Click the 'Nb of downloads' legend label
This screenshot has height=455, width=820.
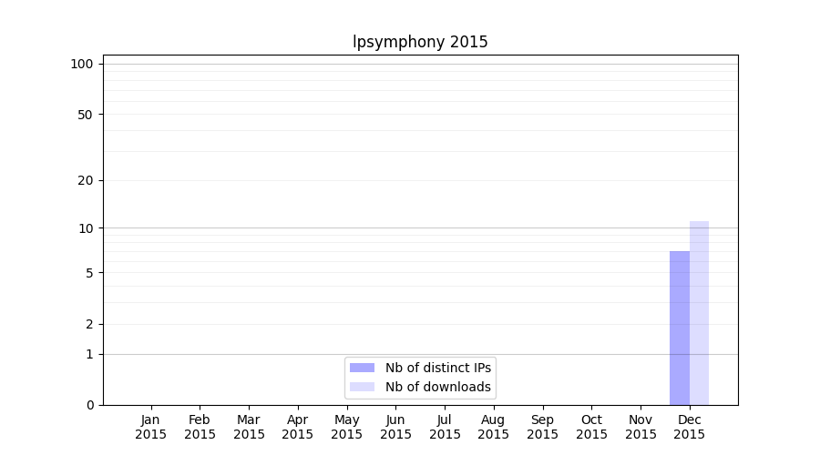(x=438, y=387)
